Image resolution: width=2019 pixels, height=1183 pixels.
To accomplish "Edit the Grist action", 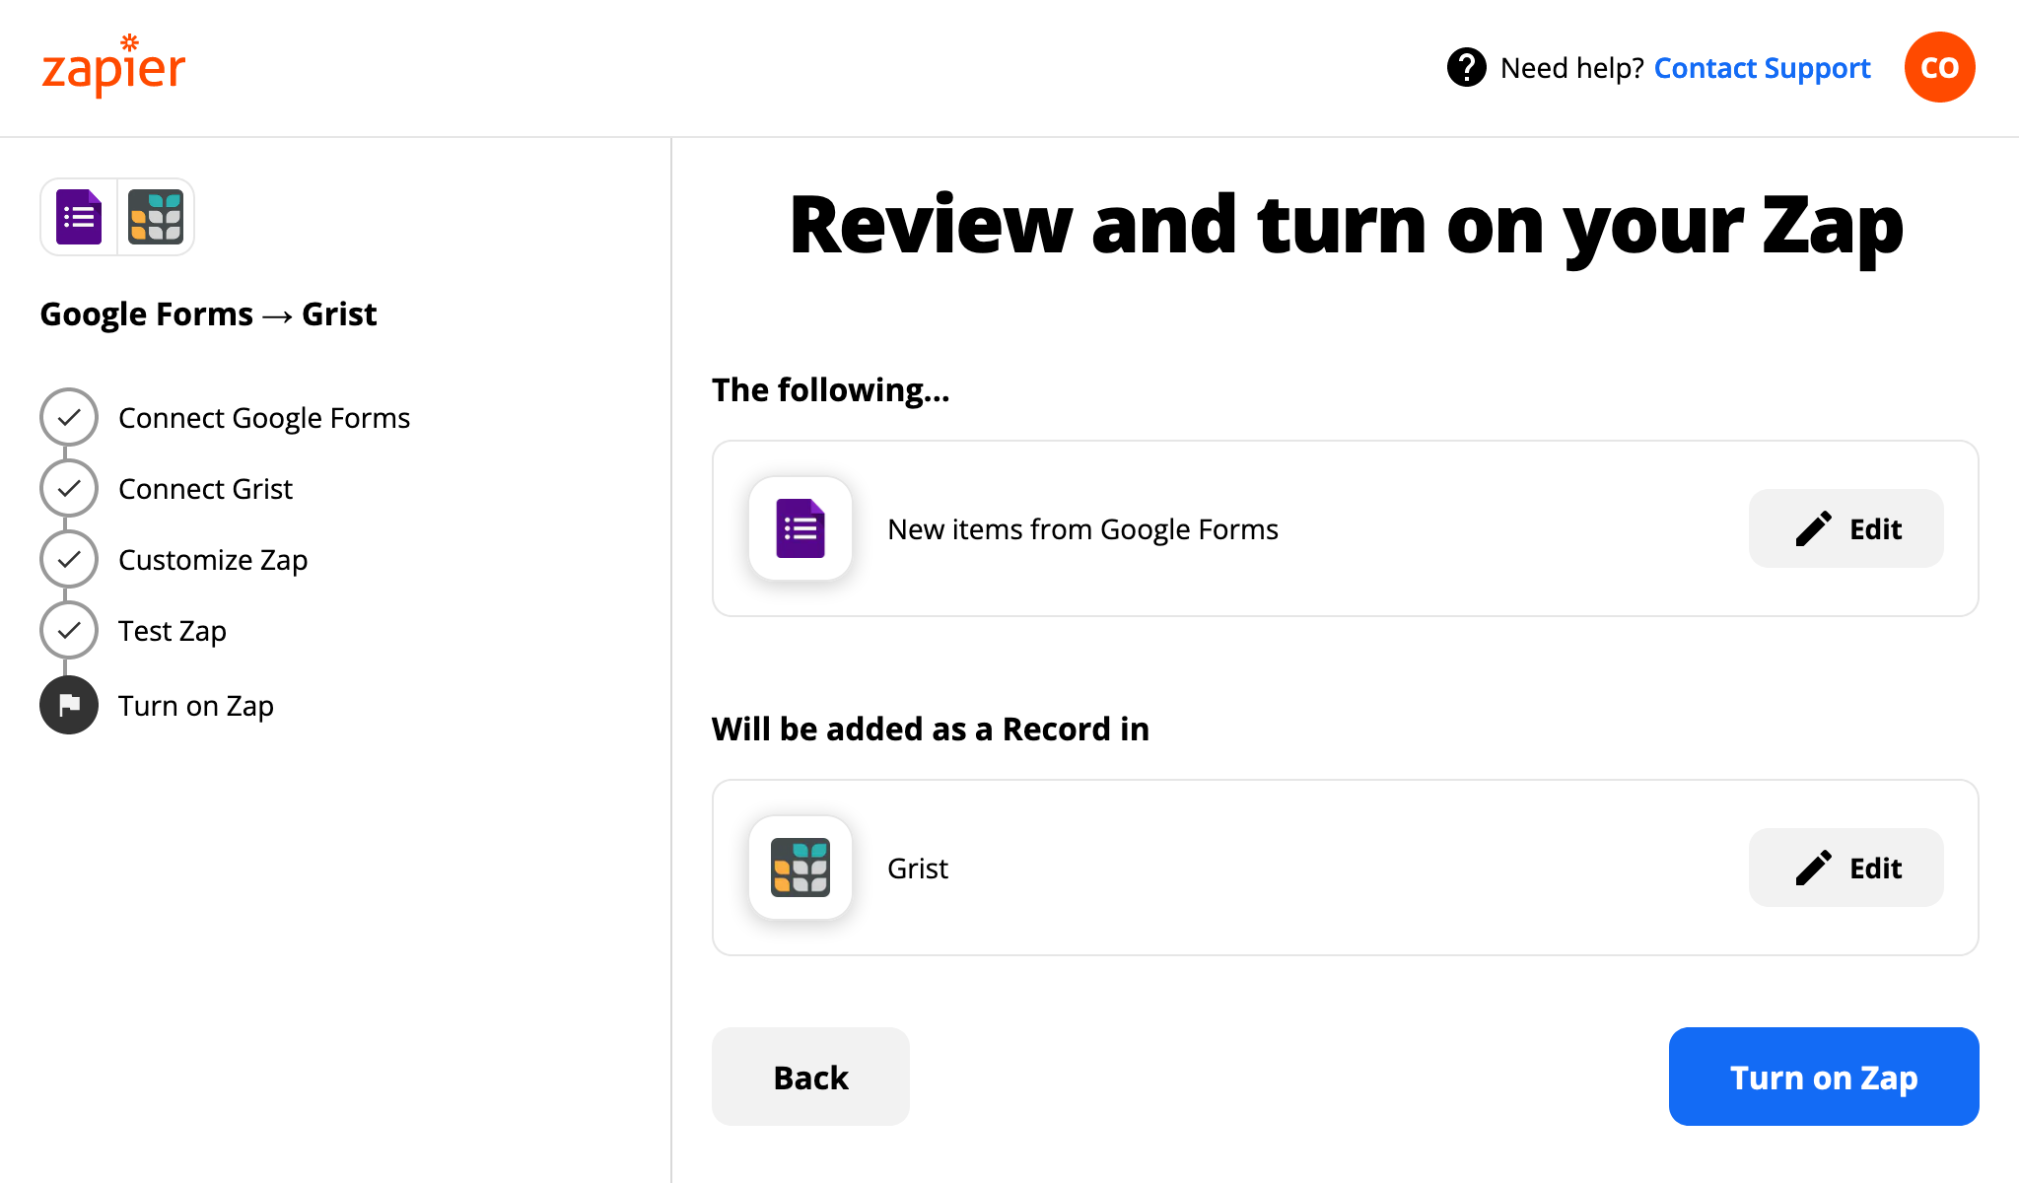I will (1845, 868).
